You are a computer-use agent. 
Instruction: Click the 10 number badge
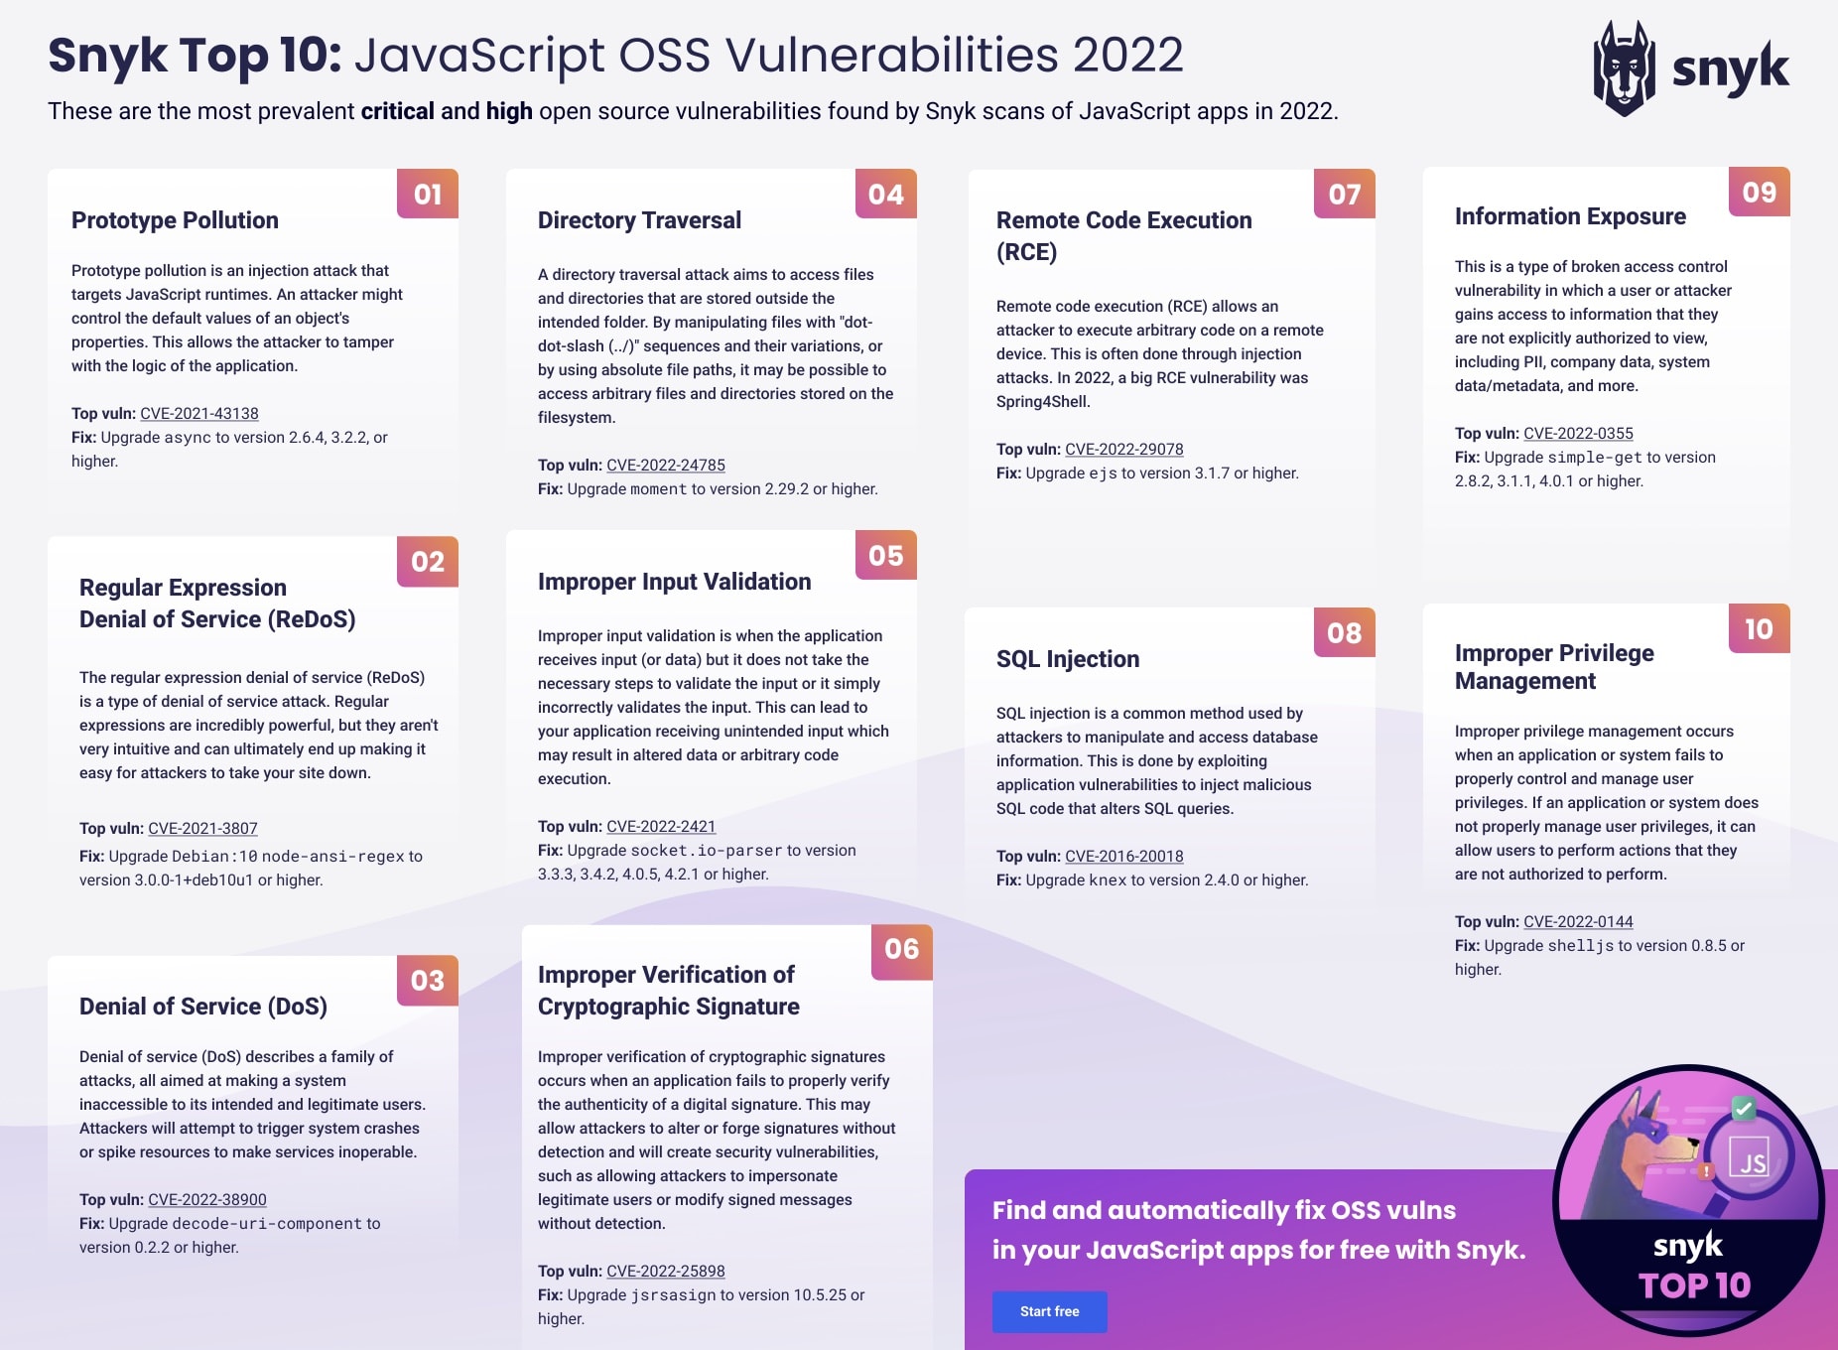click(x=1760, y=628)
